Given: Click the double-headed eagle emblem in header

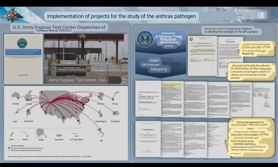Looking at the screenshot, I should click(x=12, y=15).
